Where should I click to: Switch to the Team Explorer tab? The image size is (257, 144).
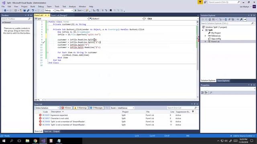pyautogui.click(x=223, y=81)
